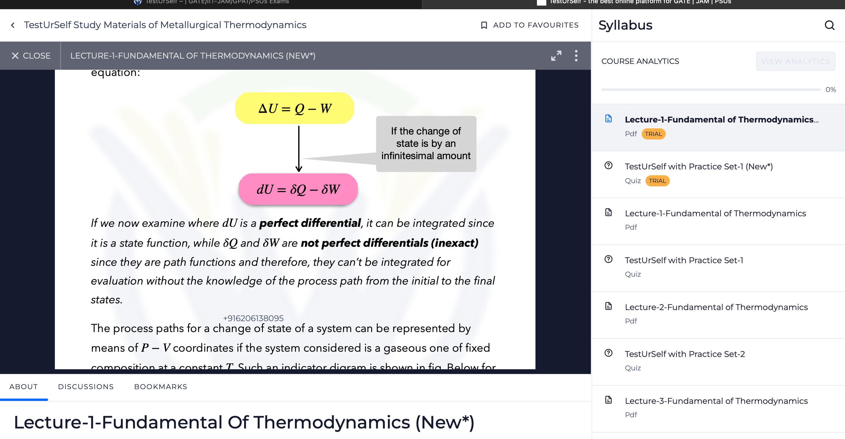Open Lecture-3-Fundamental of Thermodynamics pdf
This screenshot has width=845, height=439.
[x=718, y=409]
